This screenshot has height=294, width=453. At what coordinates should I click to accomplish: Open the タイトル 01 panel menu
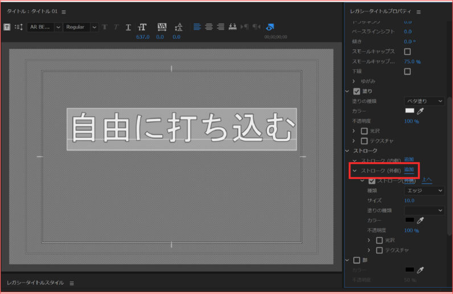tap(64, 12)
